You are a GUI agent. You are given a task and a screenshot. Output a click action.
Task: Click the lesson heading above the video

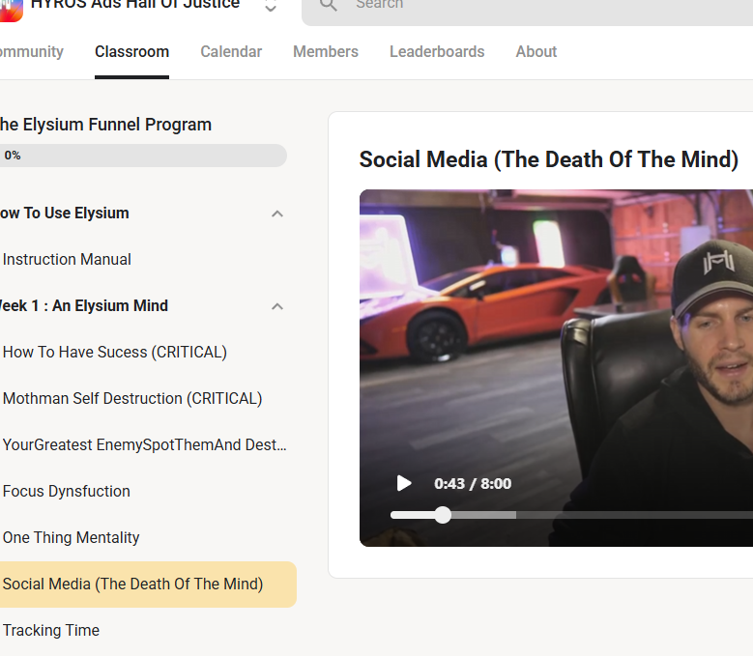point(548,159)
